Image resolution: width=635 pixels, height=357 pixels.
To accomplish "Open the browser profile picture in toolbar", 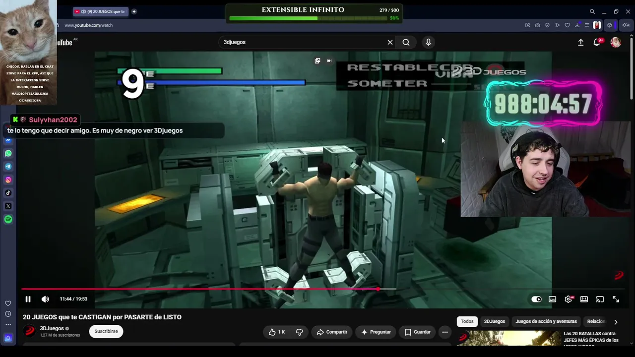I will [597, 25].
